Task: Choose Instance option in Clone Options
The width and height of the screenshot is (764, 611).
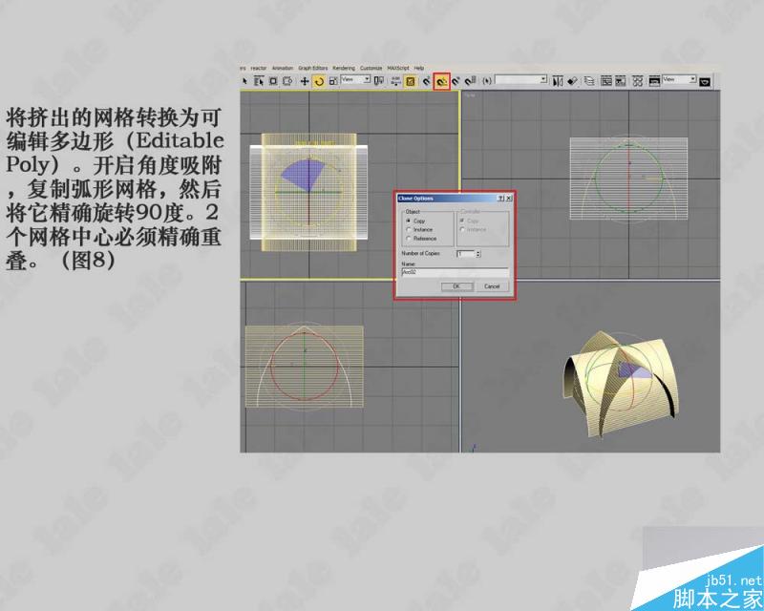Action: coord(408,229)
